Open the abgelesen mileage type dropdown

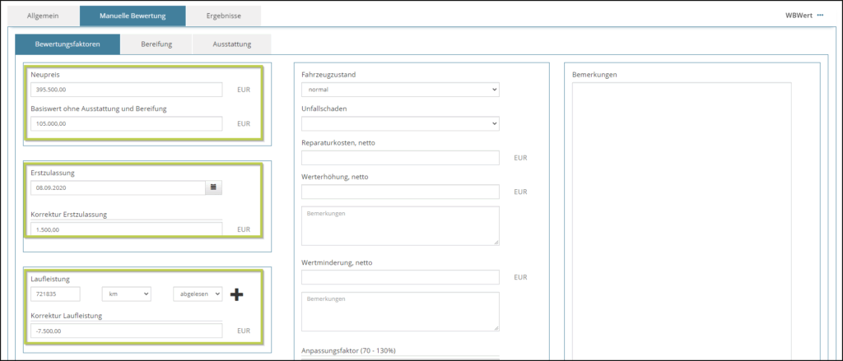pyautogui.click(x=198, y=294)
